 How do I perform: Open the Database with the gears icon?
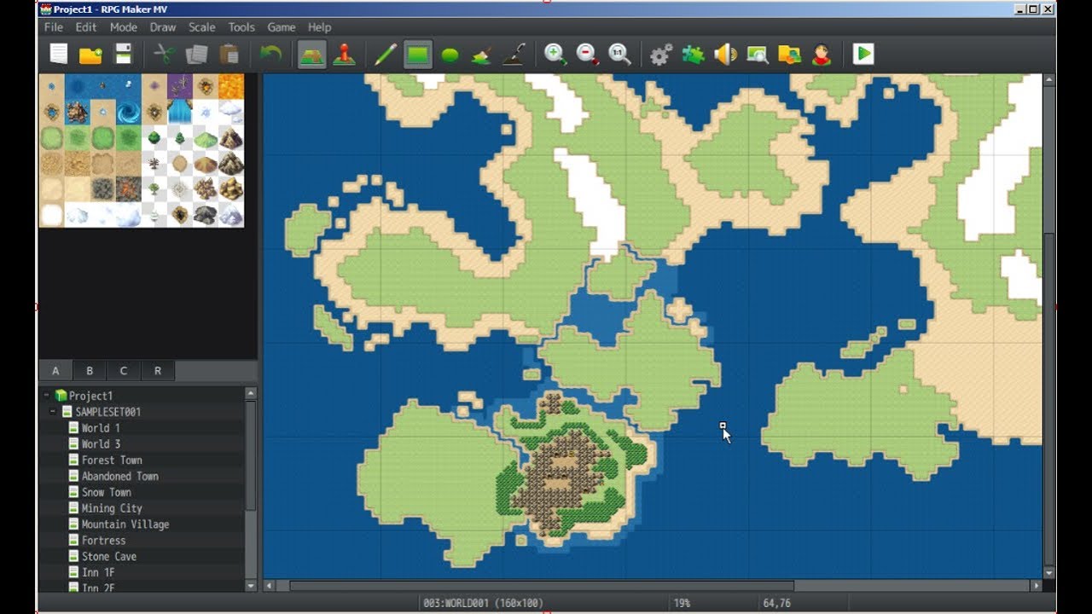click(x=661, y=55)
